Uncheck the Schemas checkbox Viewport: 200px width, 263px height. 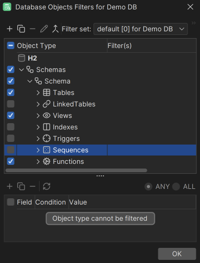[10, 69]
